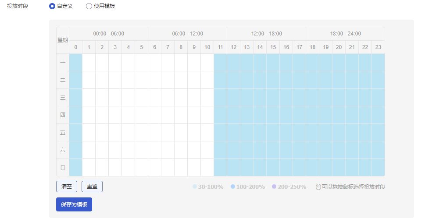Click the 06:00 - 12:00 time range header

point(188,34)
